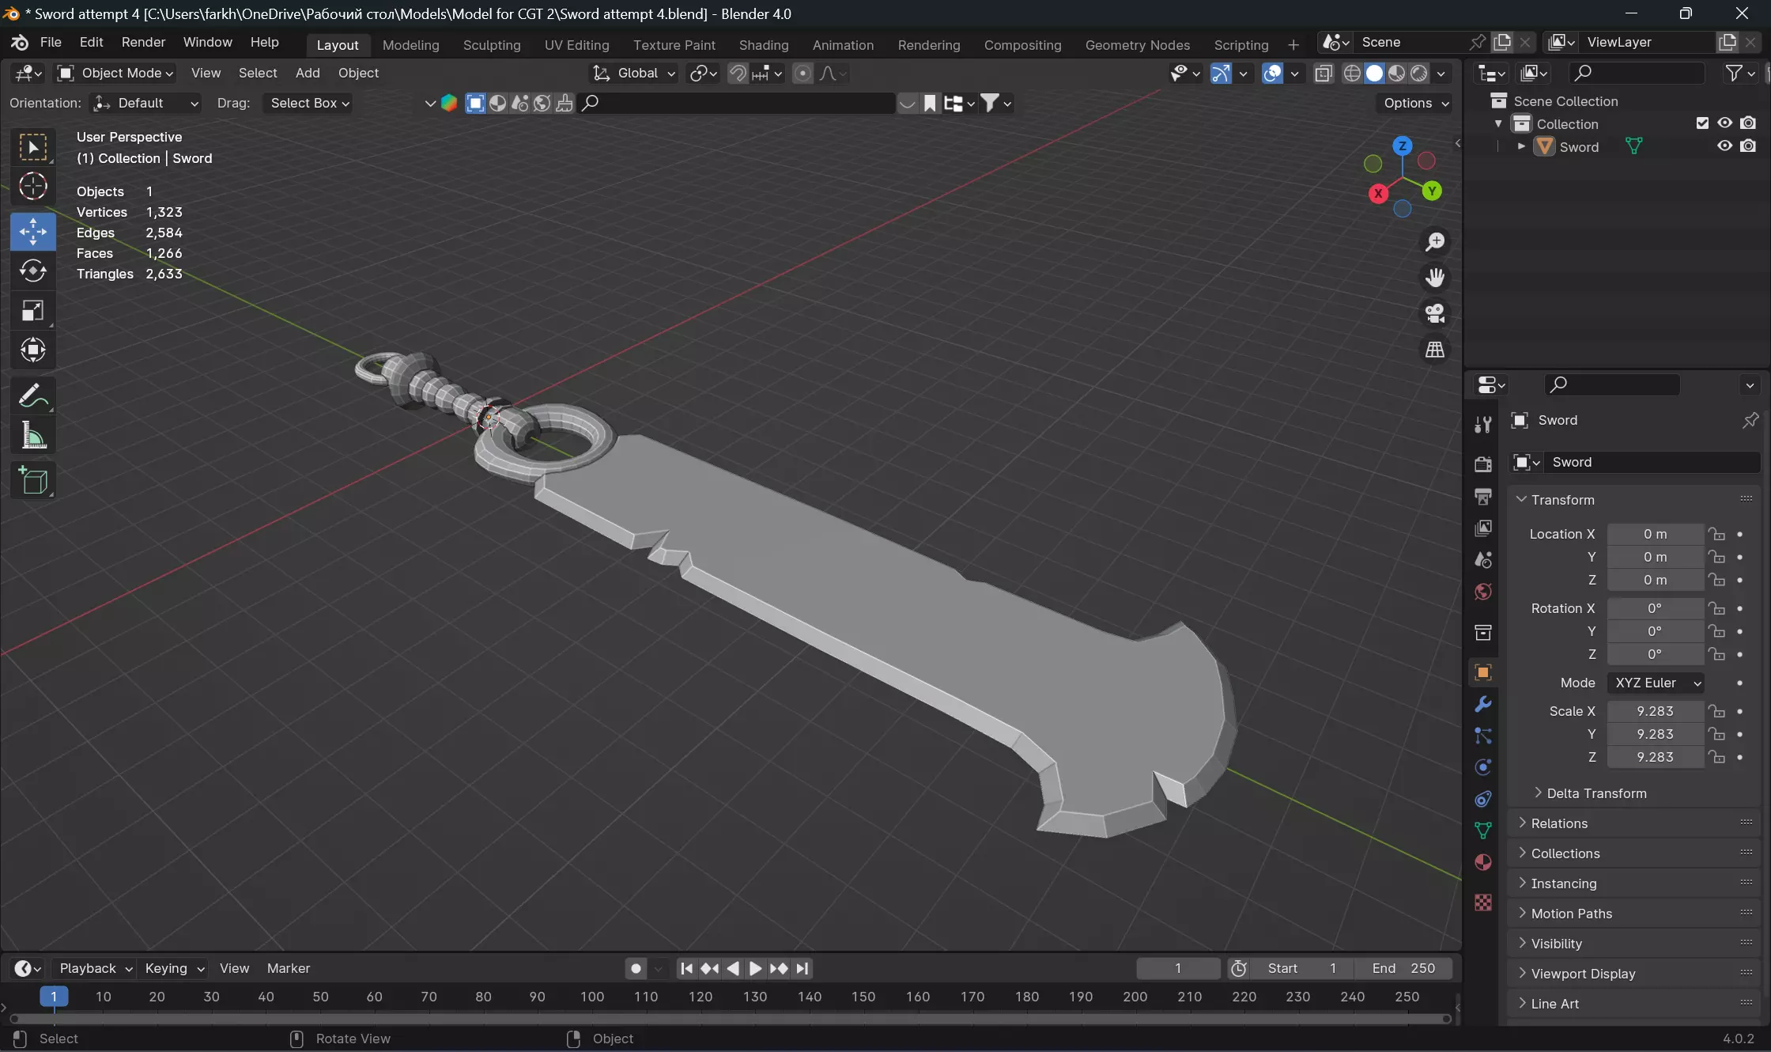Switch to the Modeling workspace tab
Viewport: 1771px width, 1052px height.
410,45
